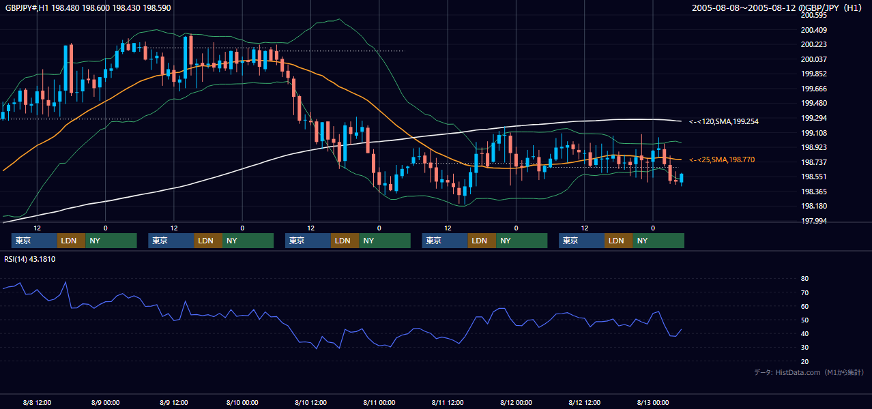The width and height of the screenshot is (872, 409).
Task: Click the 8/12 12:00 time axis label
Action: (x=584, y=402)
